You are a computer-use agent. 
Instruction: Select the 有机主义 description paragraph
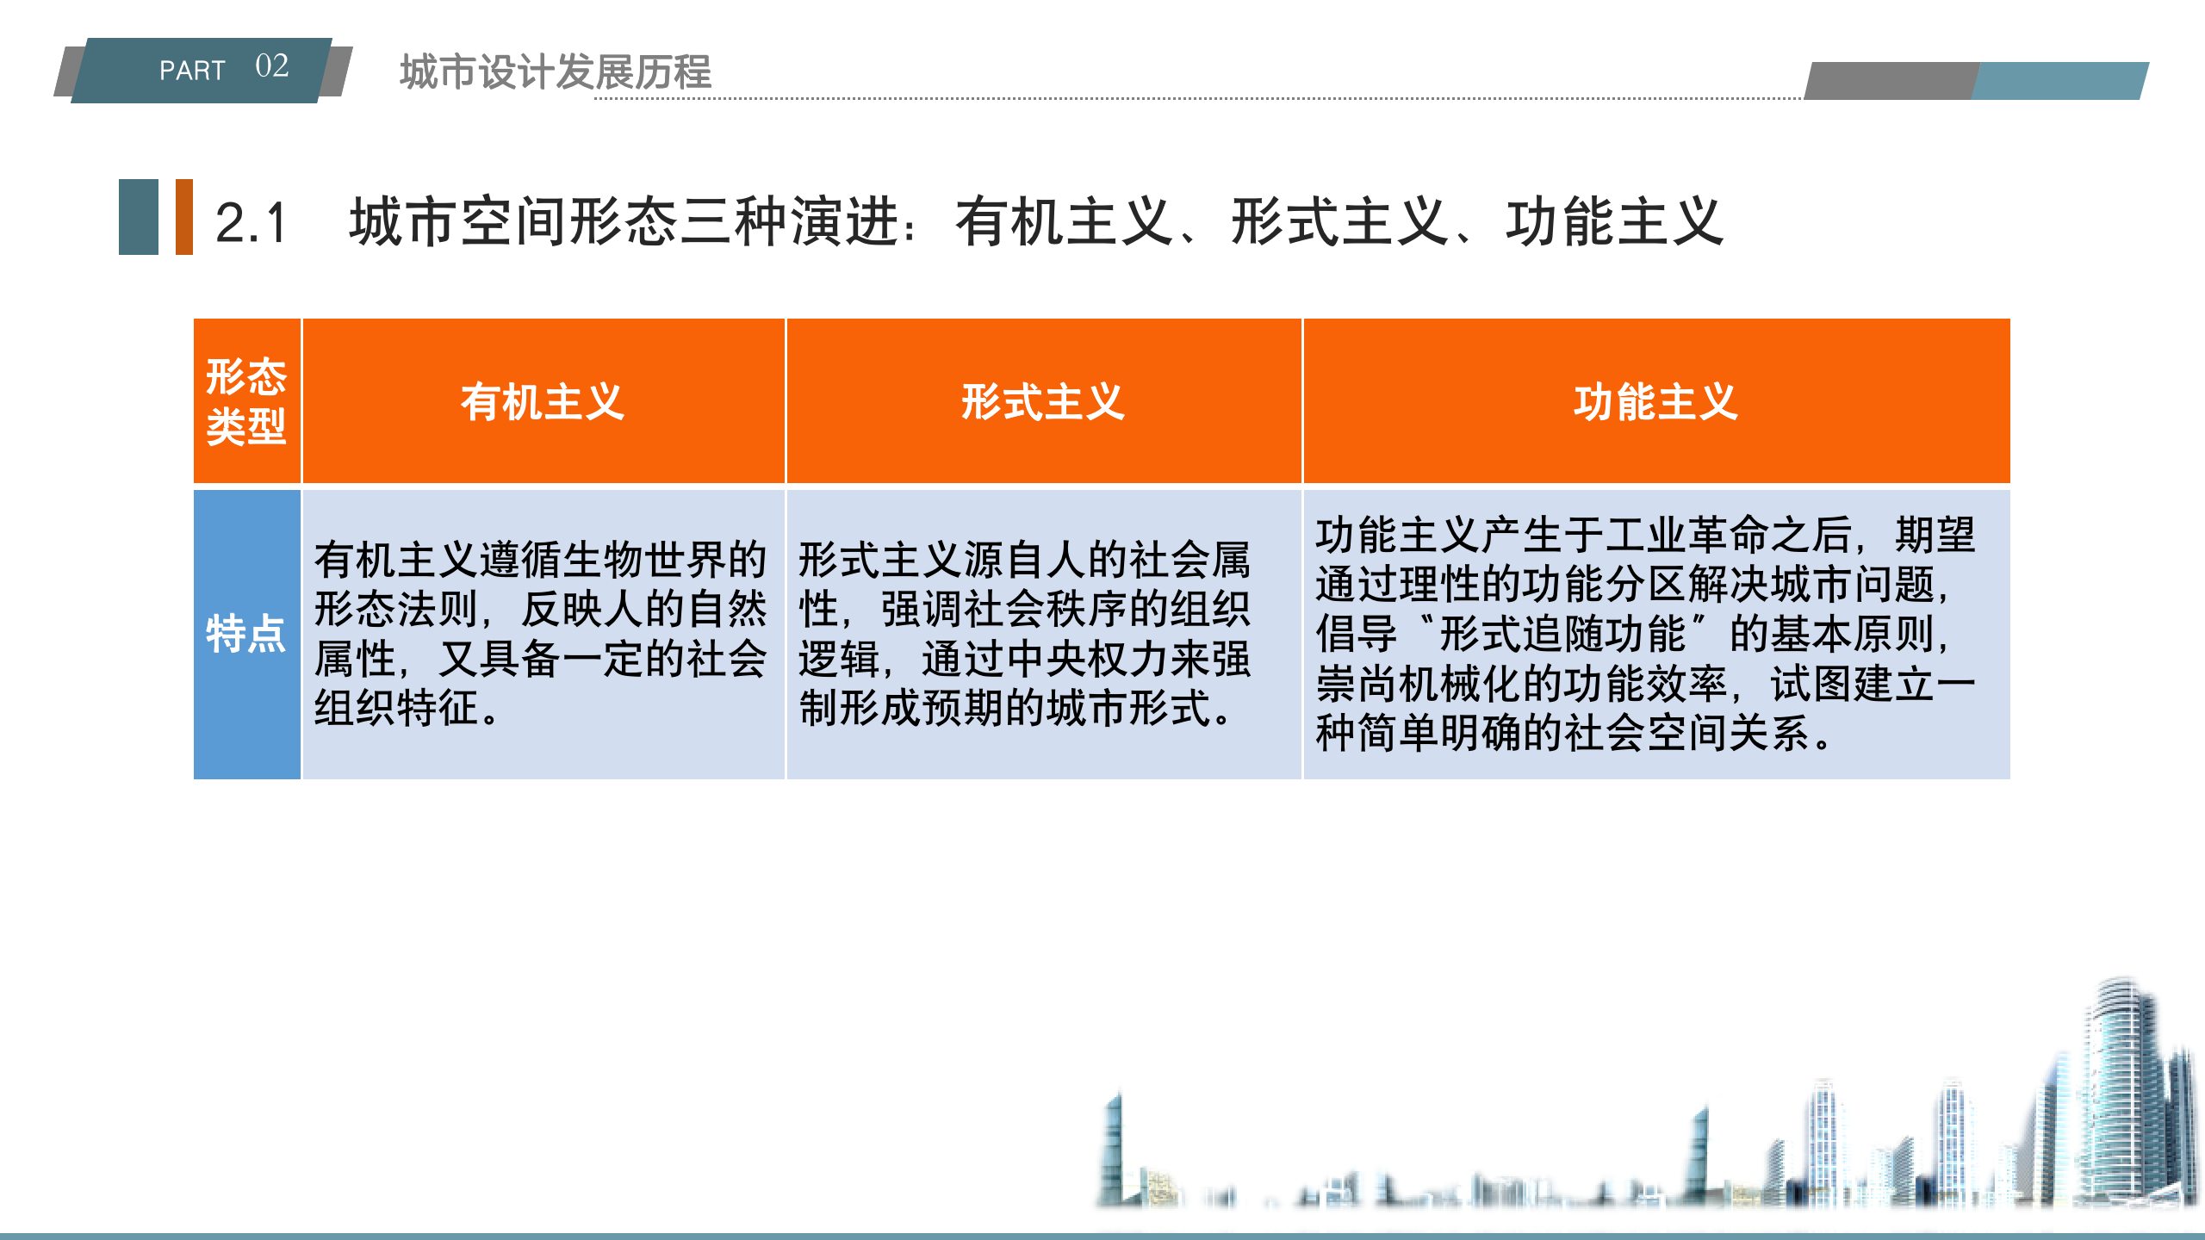pyautogui.click(x=541, y=635)
